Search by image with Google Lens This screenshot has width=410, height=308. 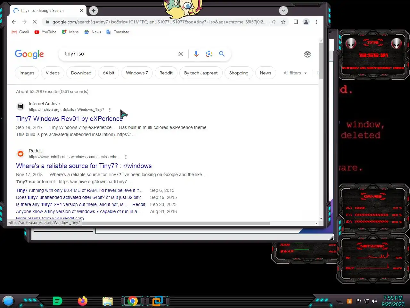209,54
